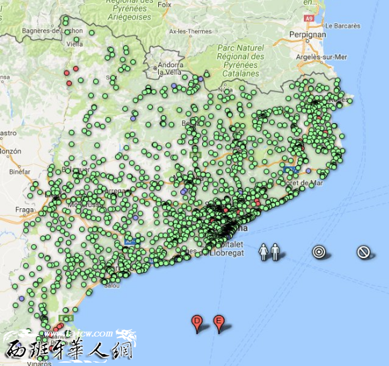The height and width of the screenshot is (366, 389).
Task: Click the concentric target marker icon
Action: (x=319, y=252)
